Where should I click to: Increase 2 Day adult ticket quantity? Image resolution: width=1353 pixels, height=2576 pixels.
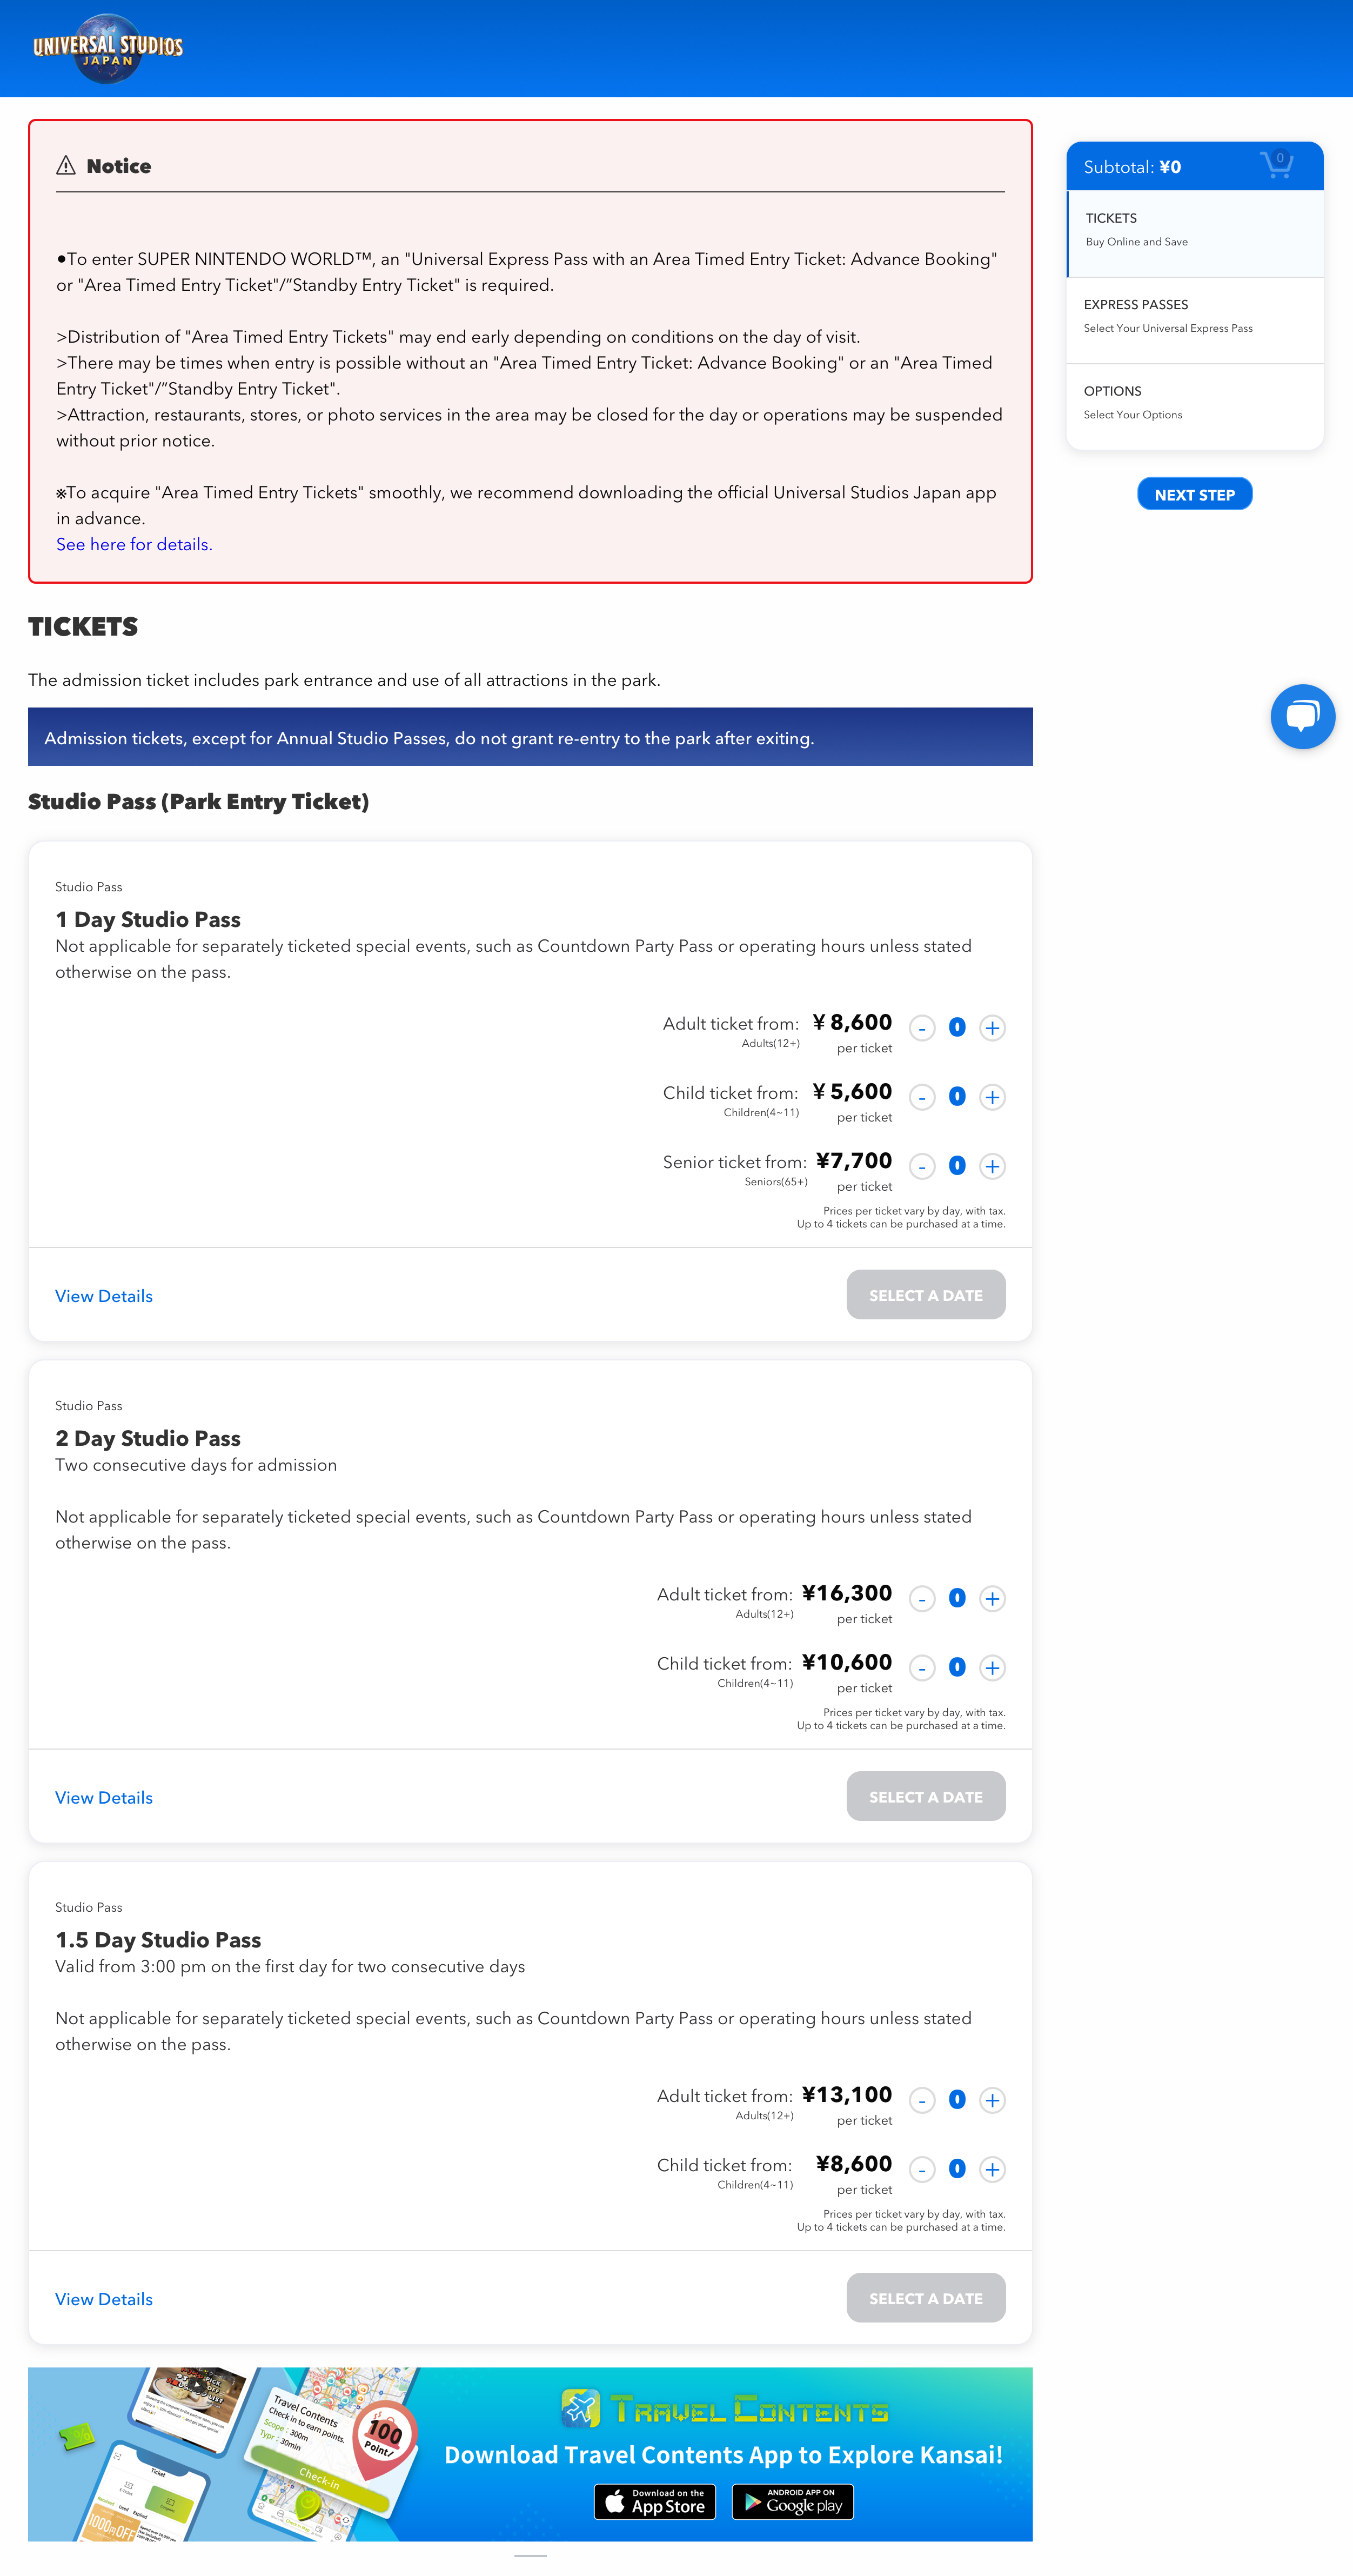(992, 1598)
